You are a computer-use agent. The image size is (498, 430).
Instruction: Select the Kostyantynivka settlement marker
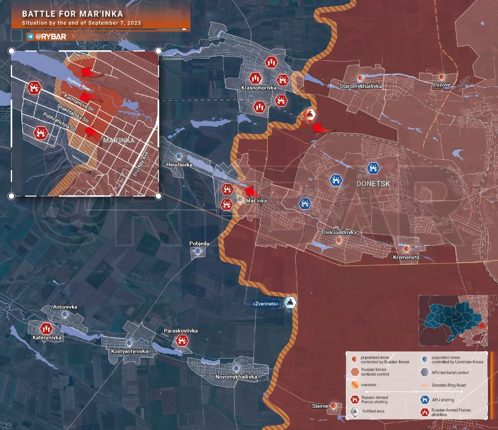pyautogui.click(x=130, y=343)
